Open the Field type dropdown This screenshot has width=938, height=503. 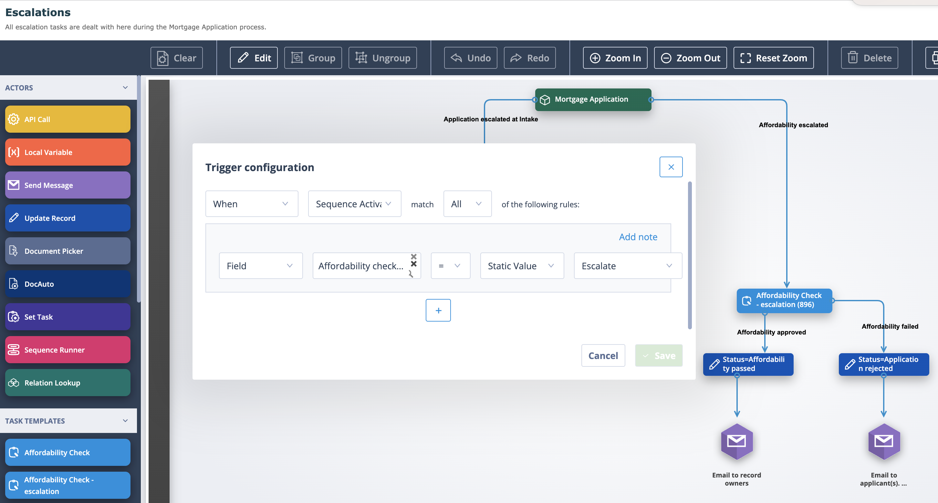(x=261, y=266)
